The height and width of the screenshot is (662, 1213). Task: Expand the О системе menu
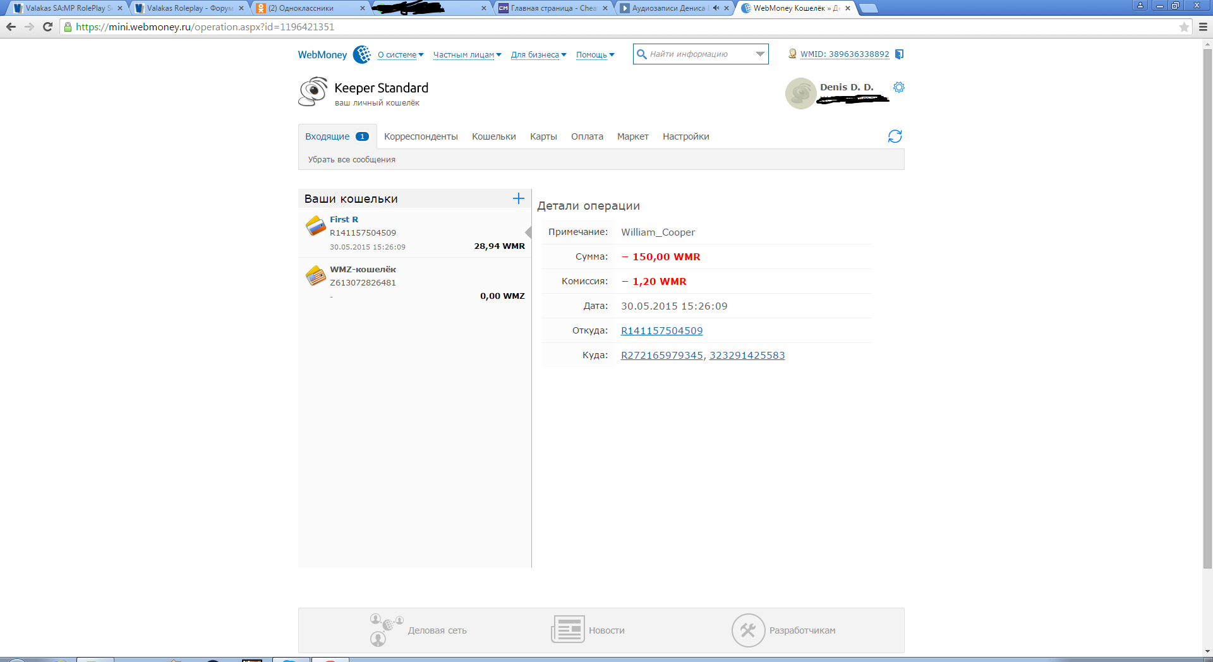click(x=401, y=55)
